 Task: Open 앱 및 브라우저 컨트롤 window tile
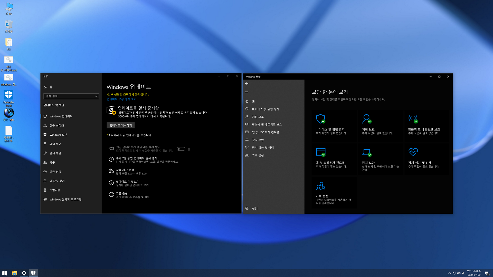pos(334,159)
